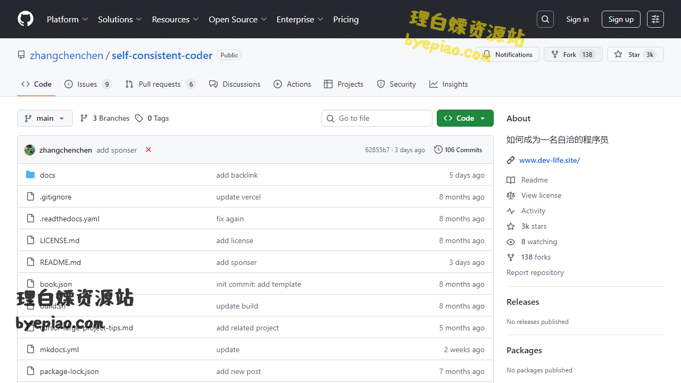The width and height of the screenshot is (681, 383).
Task: Open the book.json file
Action: [56, 284]
